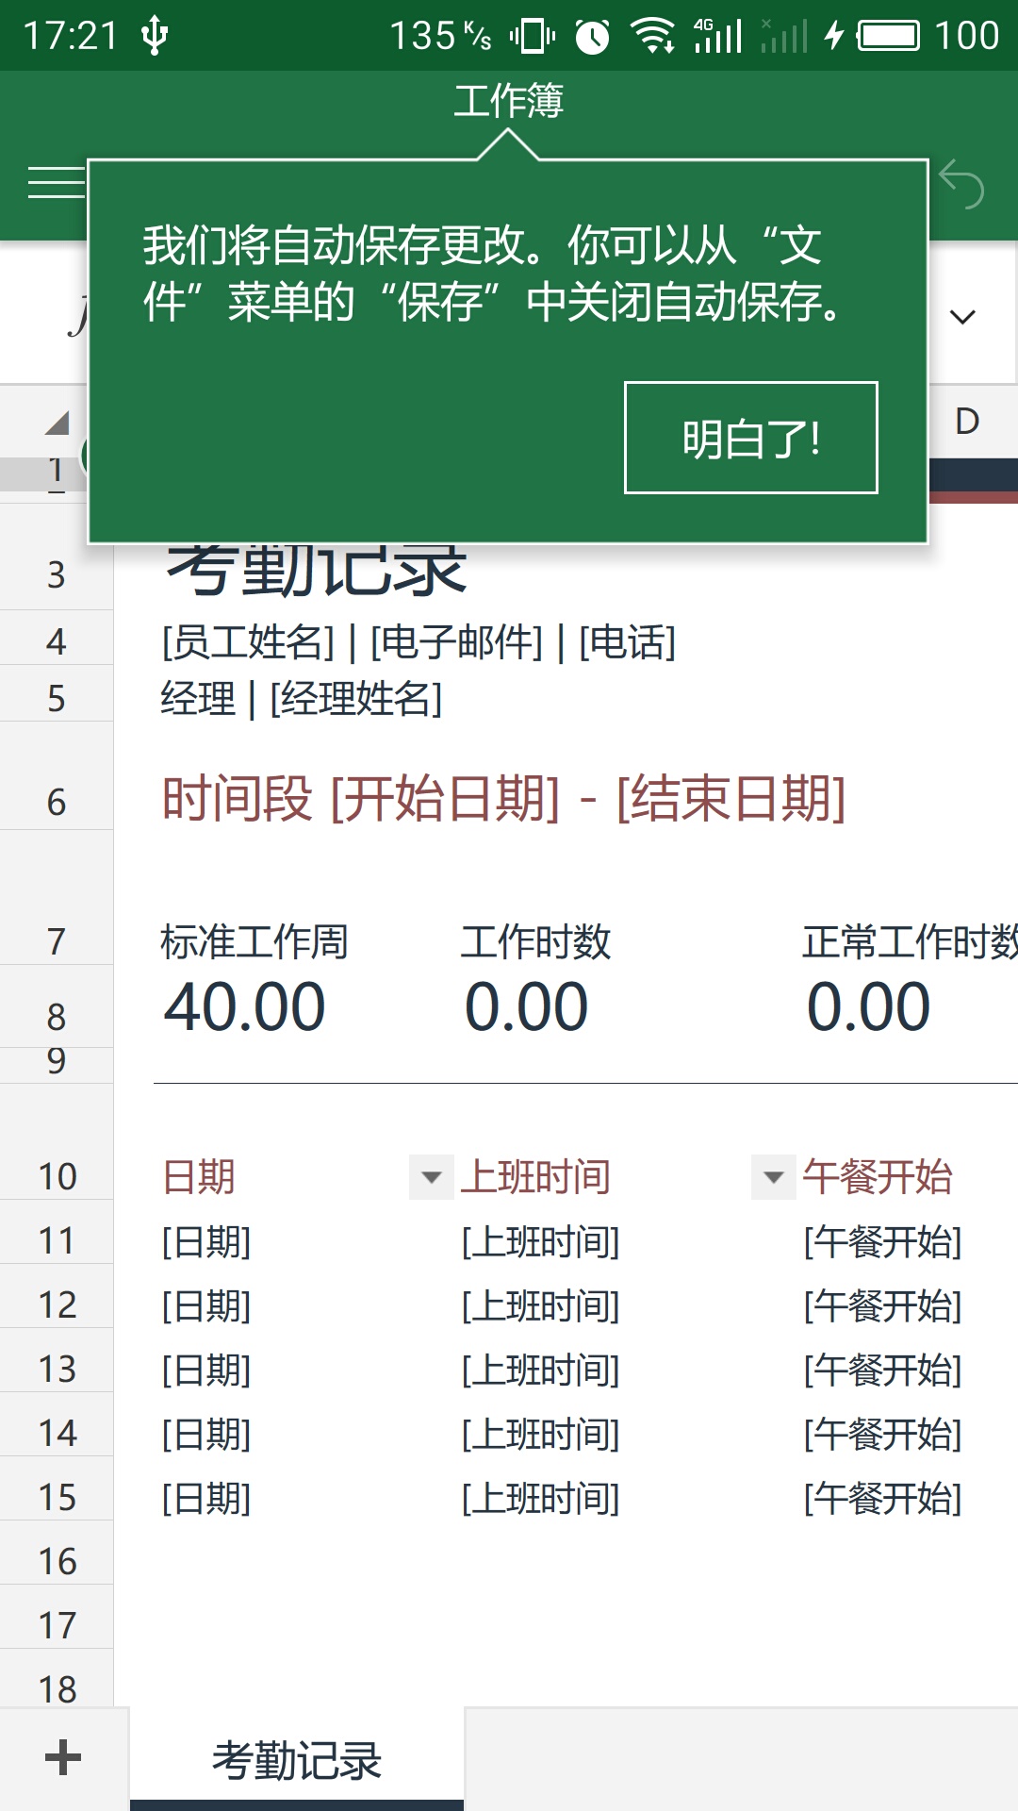
Task: Open the 日期 column filter dropdown
Action: pos(432,1177)
